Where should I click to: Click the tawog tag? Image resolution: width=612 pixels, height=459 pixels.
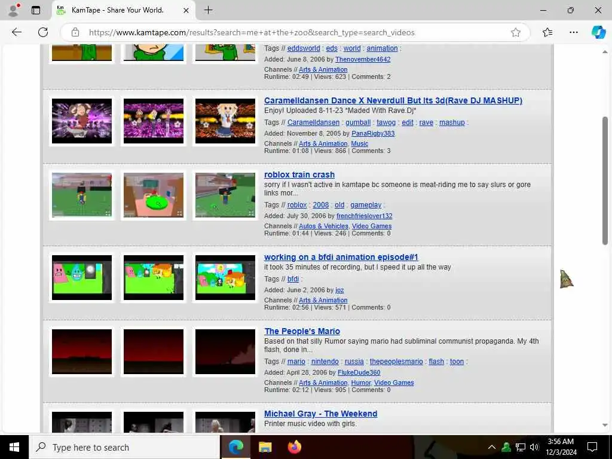tap(386, 123)
